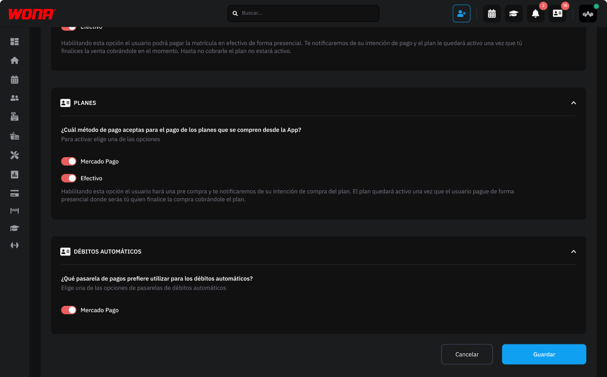The height and width of the screenshot is (377, 607).
Task: Collapse the PLANES section chevron
Action: [573, 103]
